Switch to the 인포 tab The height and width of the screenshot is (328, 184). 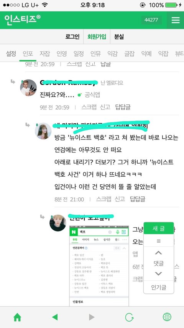[28, 54]
